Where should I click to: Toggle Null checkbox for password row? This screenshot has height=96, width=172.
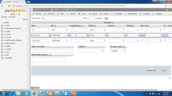[x=142, y=40]
